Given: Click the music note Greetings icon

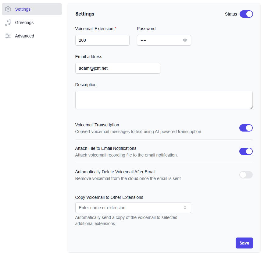Looking at the screenshot, I should coord(8,23).
